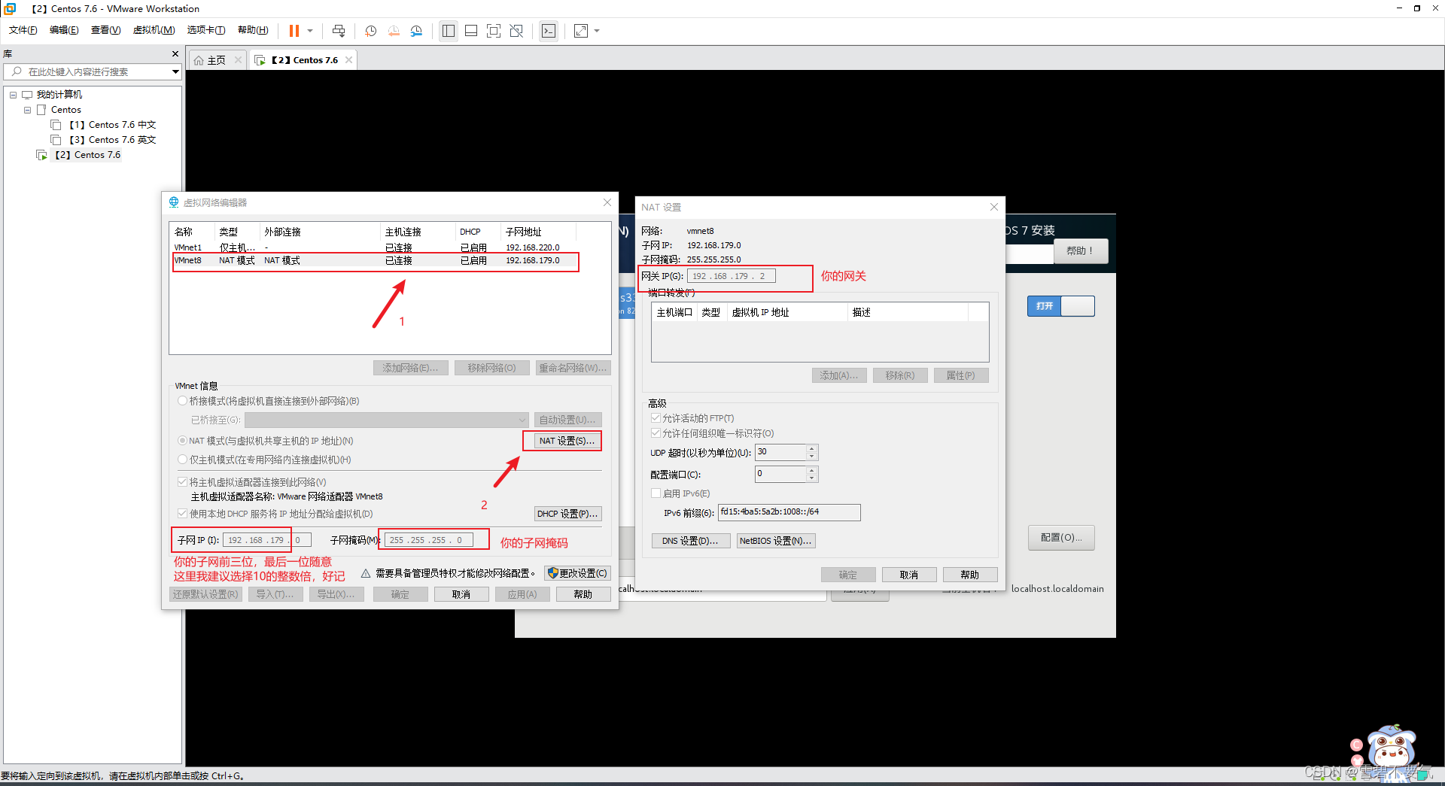Increase the 配置端口 value with up arrow
The width and height of the screenshot is (1445, 786).
click(811, 470)
